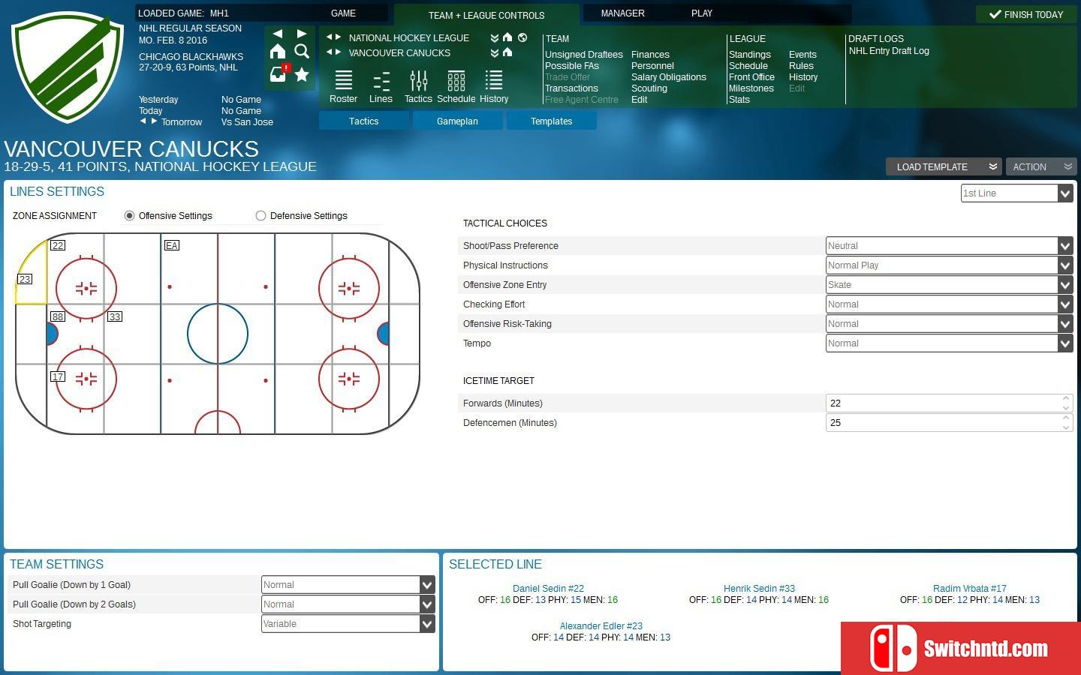Click the team shield logo
Screen dimensions: 1081x675
[x=68, y=67]
